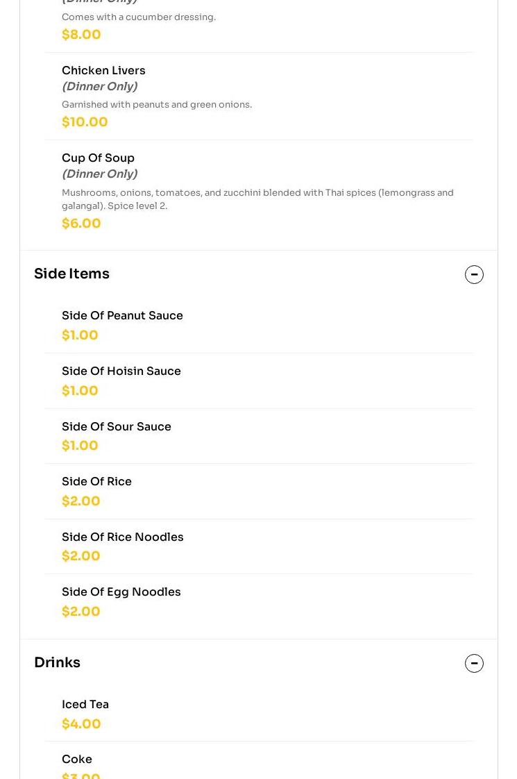Pick the Side Of Rice item
The height and width of the screenshot is (779, 517).
tap(96, 482)
